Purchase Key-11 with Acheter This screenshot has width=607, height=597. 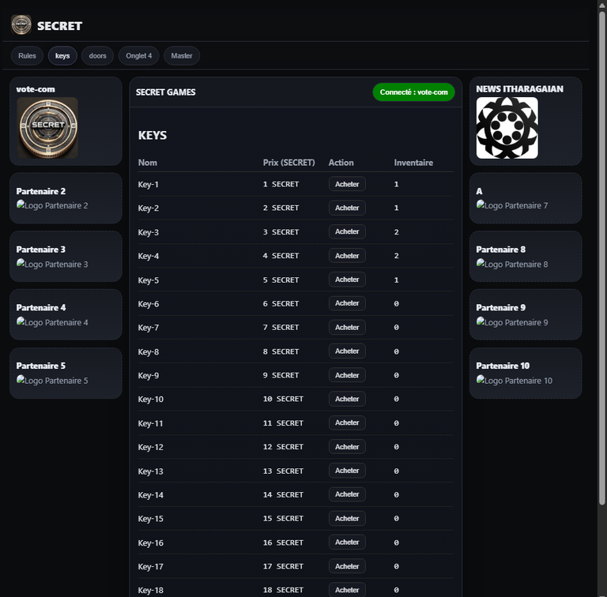pos(347,422)
